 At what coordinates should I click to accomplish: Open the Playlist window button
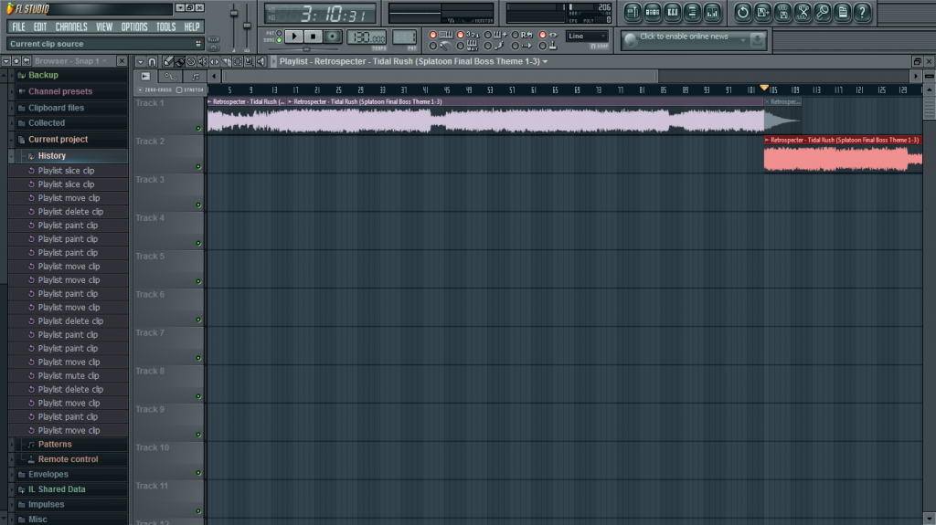(633, 12)
